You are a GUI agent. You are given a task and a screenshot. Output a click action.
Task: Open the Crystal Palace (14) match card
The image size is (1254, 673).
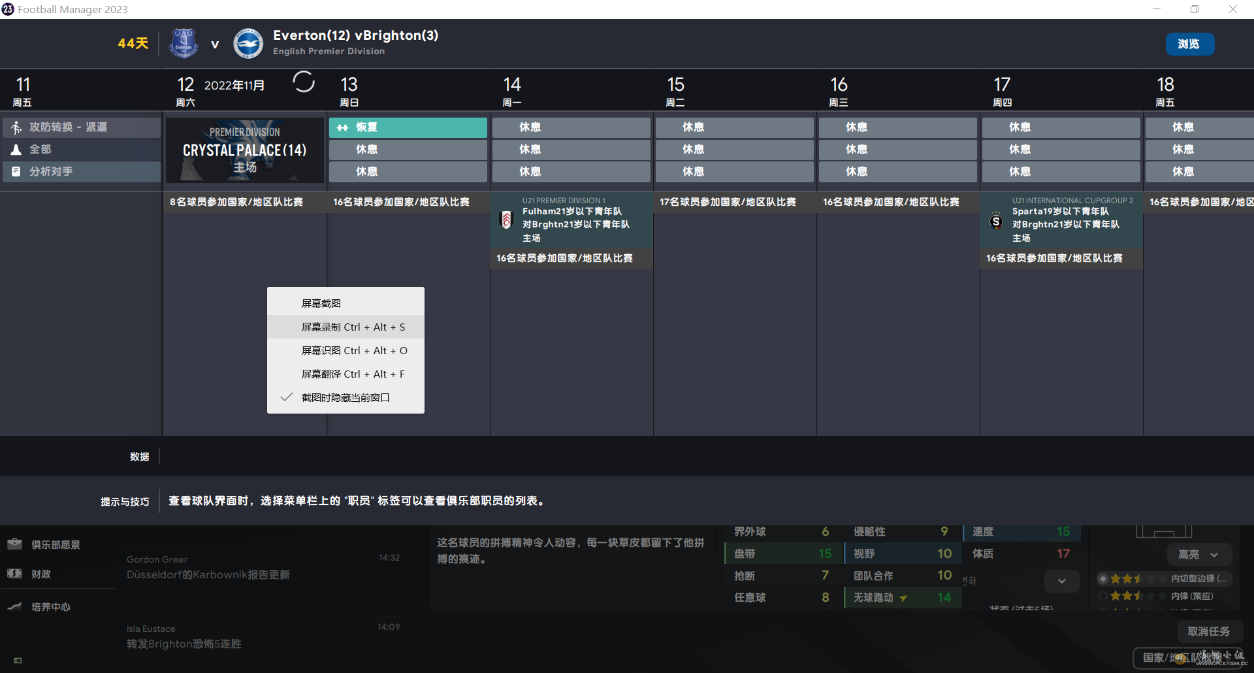click(x=244, y=150)
